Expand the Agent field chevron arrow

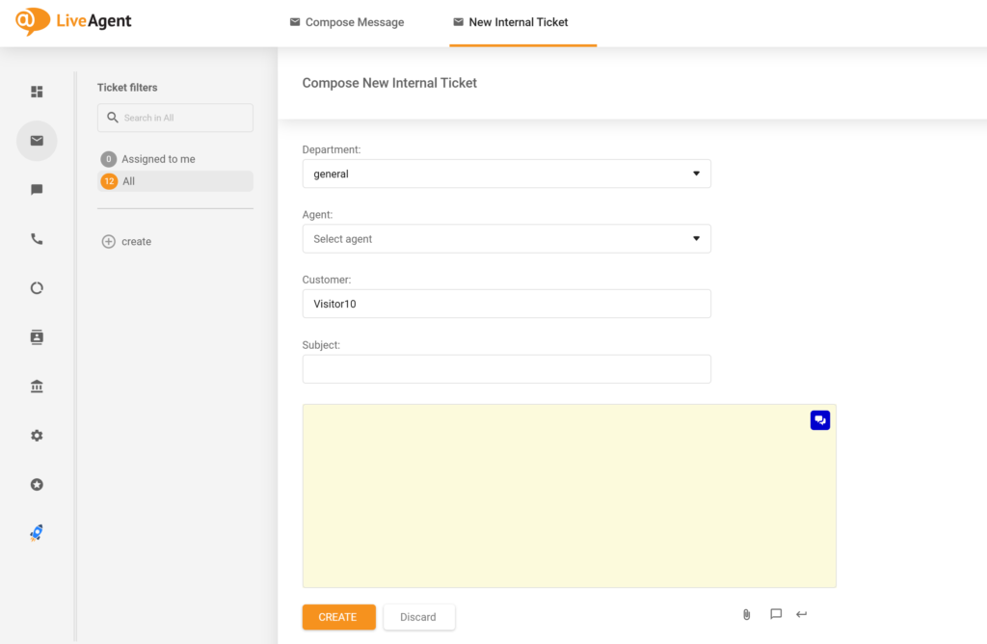pyautogui.click(x=696, y=238)
